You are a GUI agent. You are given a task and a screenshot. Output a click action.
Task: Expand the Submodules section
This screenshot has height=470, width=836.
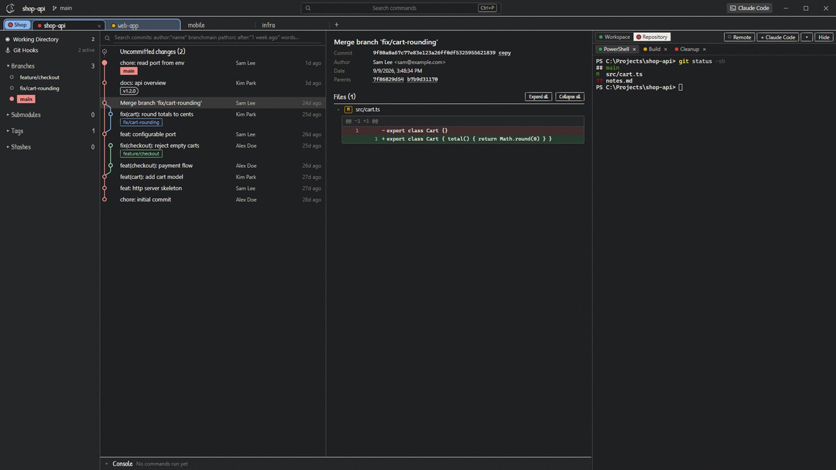50,115
